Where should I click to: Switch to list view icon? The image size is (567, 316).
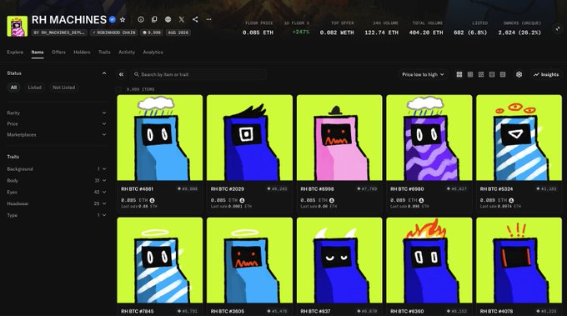click(x=492, y=74)
